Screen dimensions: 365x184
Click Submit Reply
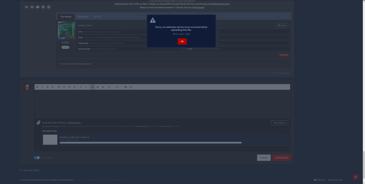(281, 157)
